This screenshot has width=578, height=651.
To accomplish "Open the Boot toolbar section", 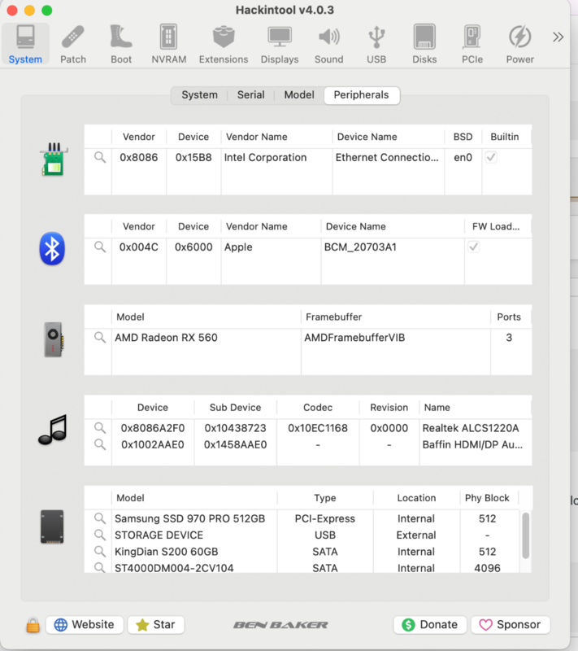I will pyautogui.click(x=121, y=44).
